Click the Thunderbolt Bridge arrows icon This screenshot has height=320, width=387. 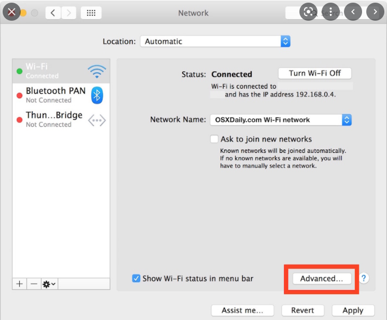[97, 120]
